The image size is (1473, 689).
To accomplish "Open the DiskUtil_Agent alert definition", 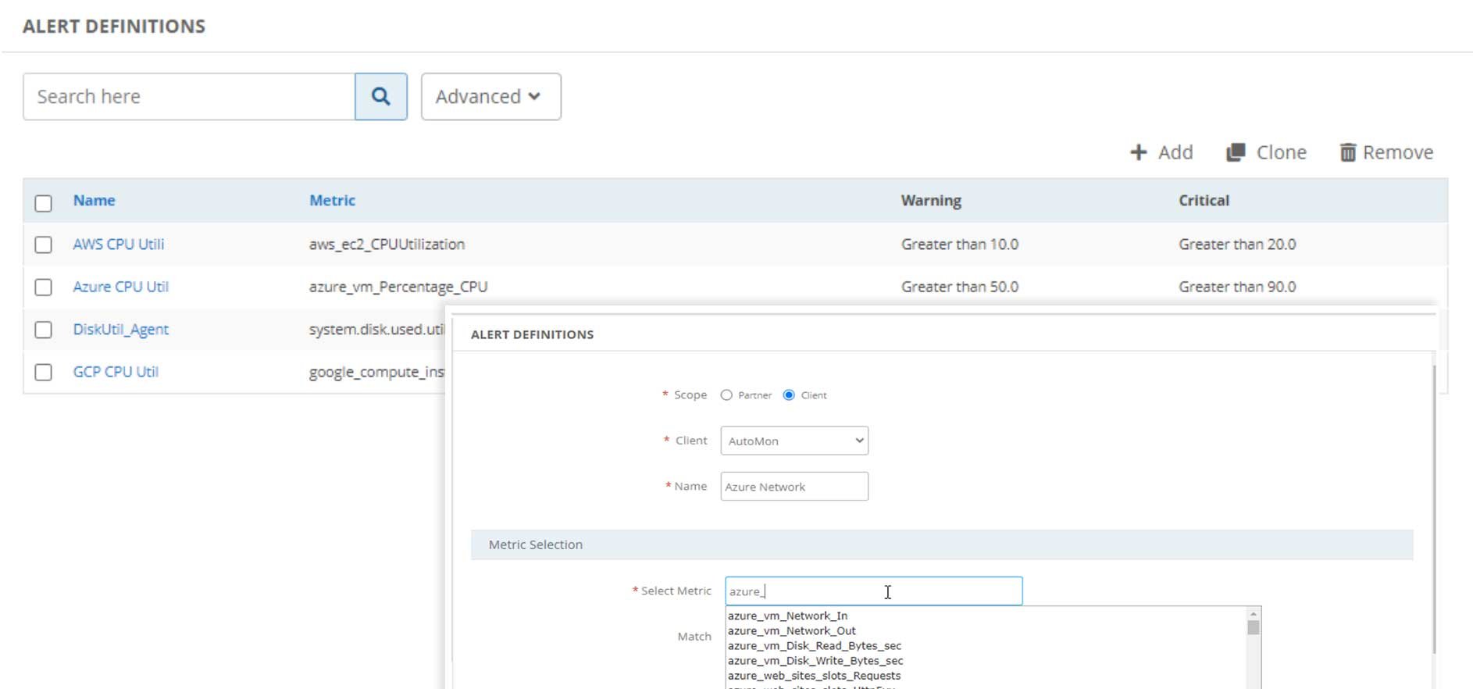I will point(121,330).
